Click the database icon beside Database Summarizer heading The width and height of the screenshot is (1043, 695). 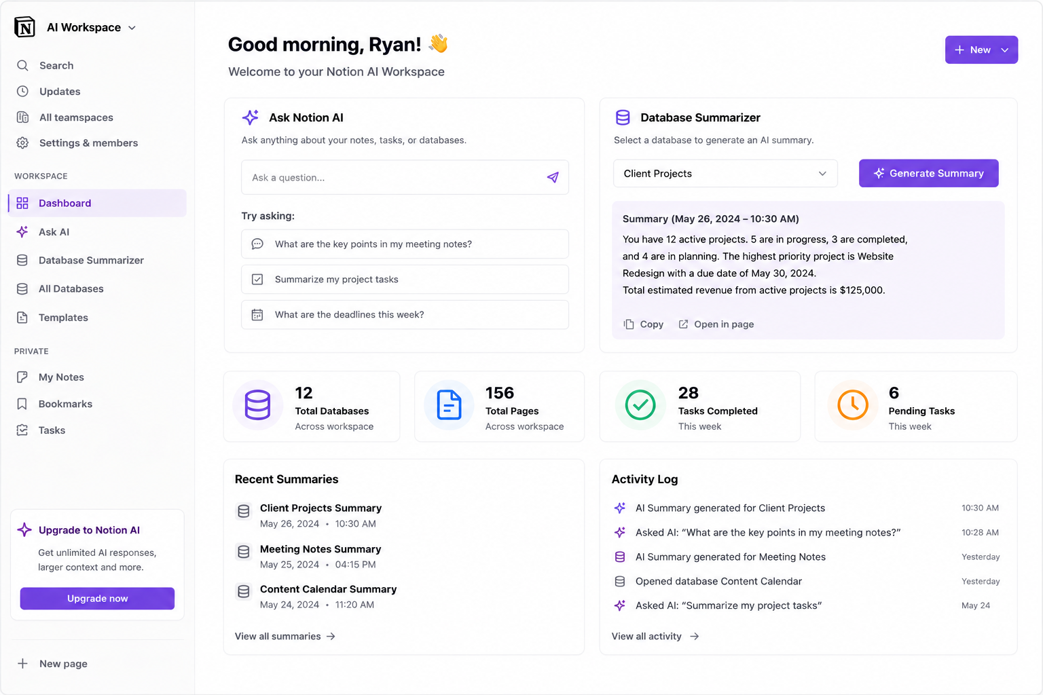623,117
